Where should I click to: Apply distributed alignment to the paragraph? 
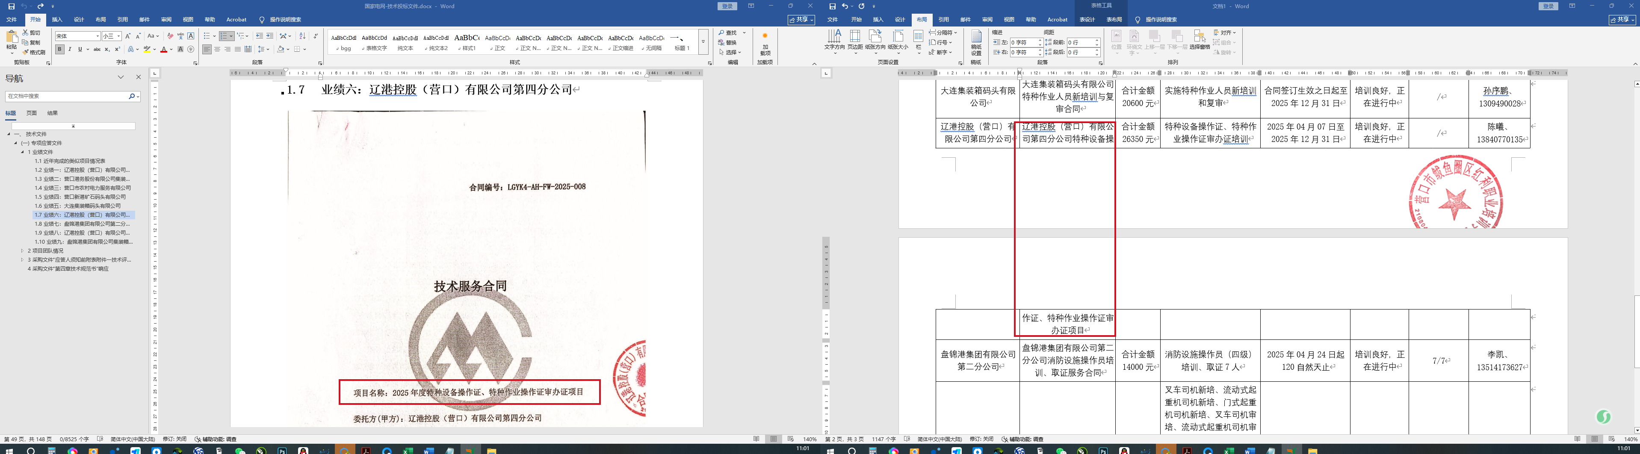coord(248,50)
